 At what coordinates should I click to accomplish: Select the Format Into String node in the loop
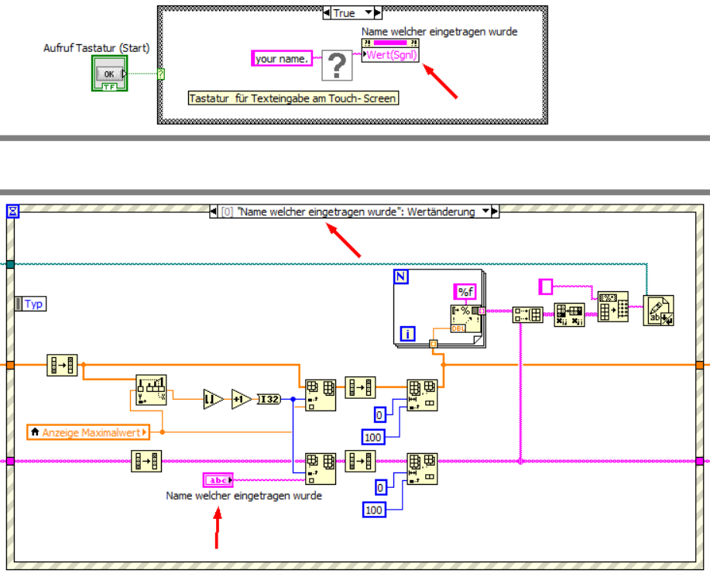[466, 318]
